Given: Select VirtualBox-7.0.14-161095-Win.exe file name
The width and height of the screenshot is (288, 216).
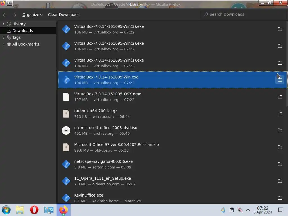Looking at the screenshot, I should pyautogui.click(x=106, y=77).
